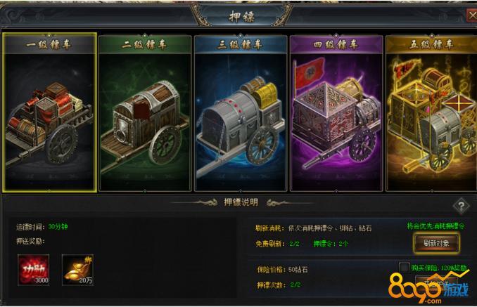Enable the 购买保险 checkbox
Viewport: 477px width, 307px height.
(x=405, y=268)
